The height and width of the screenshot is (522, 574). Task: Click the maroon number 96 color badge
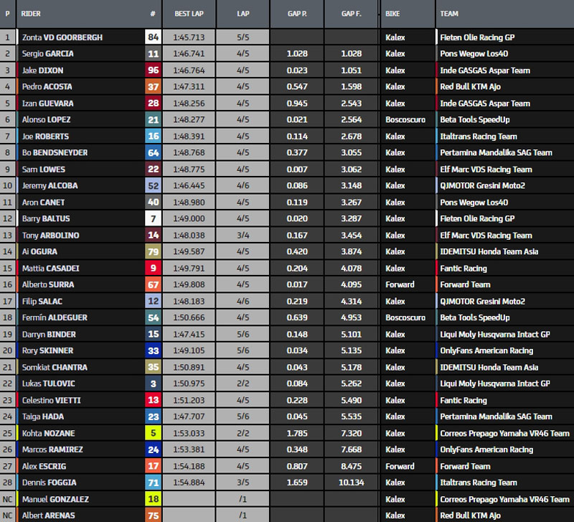click(153, 70)
